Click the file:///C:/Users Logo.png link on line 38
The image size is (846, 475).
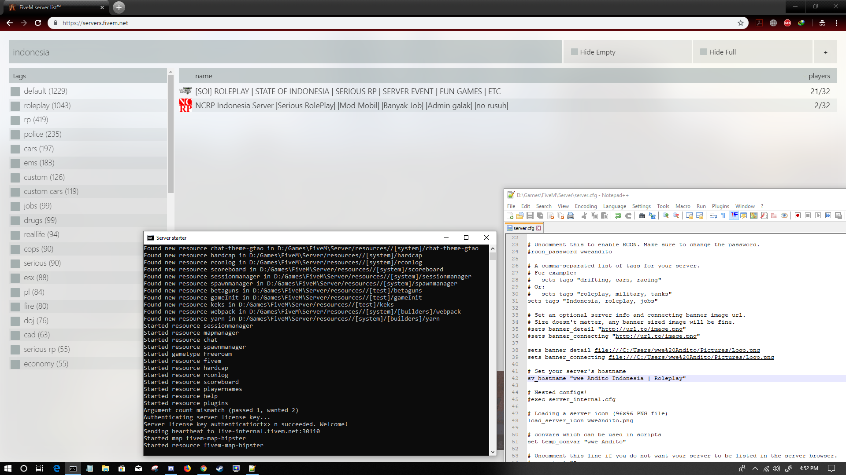pyautogui.click(x=677, y=350)
